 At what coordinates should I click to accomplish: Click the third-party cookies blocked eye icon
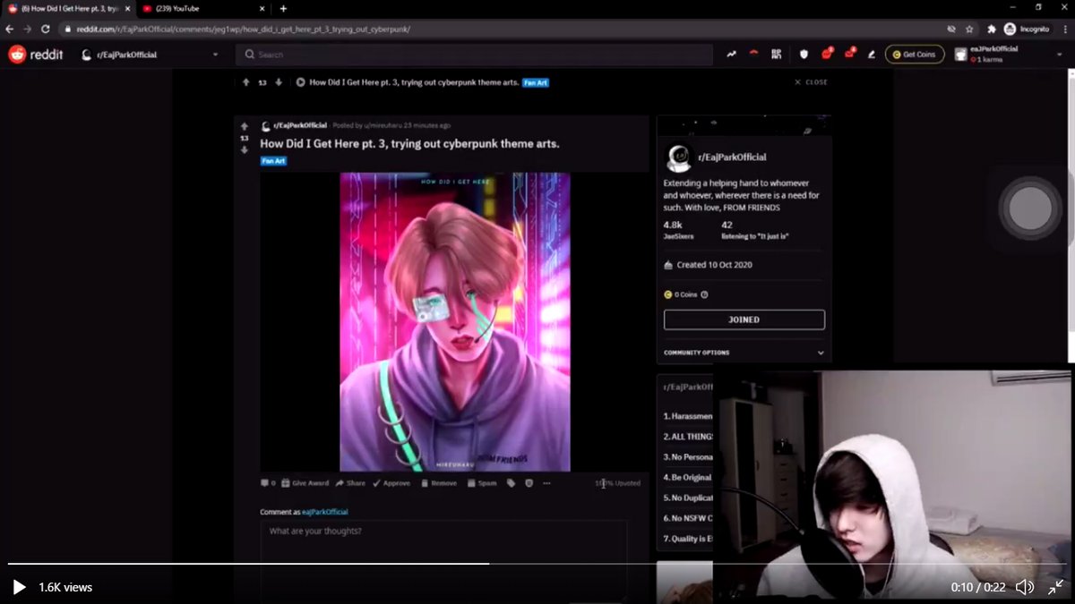952,29
